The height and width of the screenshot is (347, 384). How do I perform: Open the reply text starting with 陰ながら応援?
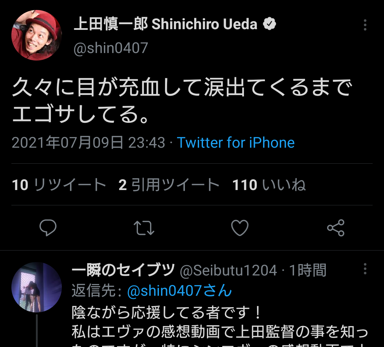click(x=220, y=326)
